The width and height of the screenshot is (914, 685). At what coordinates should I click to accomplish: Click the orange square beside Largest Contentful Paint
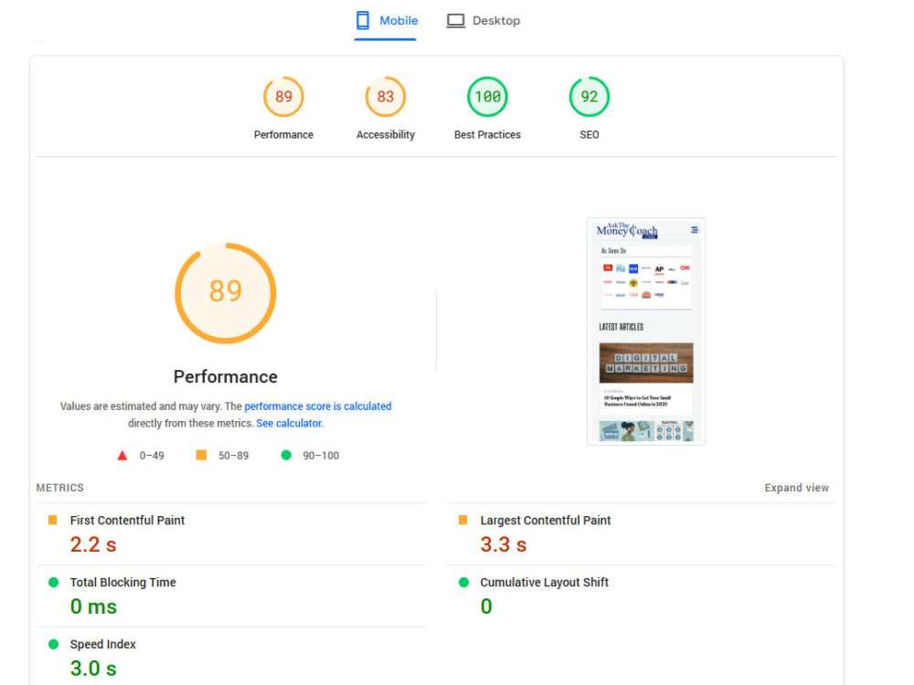click(x=462, y=520)
